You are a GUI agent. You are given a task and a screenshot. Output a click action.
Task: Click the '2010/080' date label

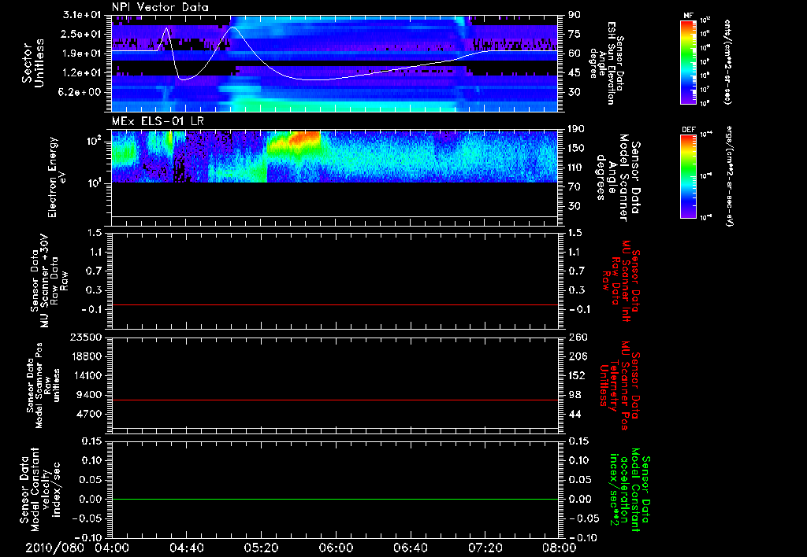click(54, 548)
